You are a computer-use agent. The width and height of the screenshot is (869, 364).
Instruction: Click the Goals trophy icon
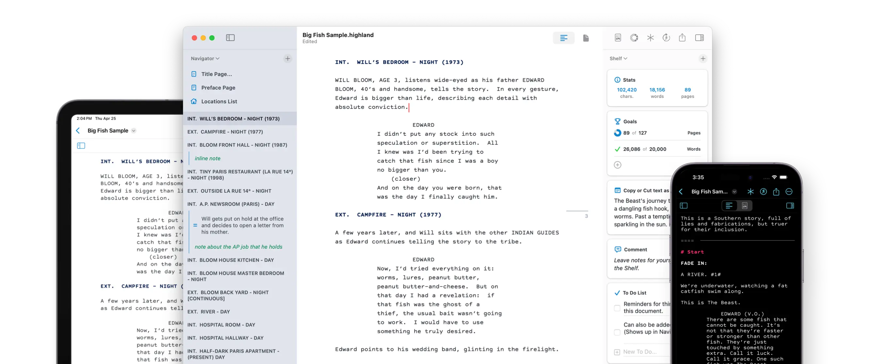617,122
